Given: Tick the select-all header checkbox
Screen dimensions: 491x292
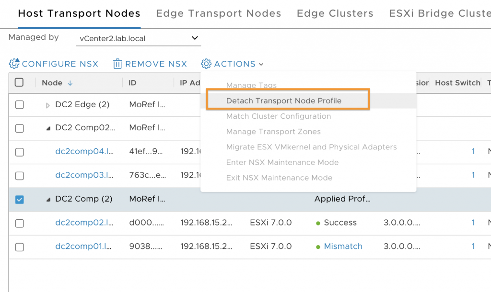Looking at the screenshot, I should [x=19, y=82].
